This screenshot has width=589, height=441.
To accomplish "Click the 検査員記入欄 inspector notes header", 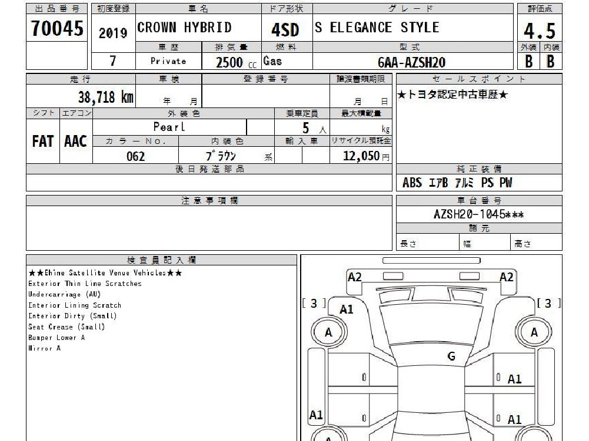I will point(162,260).
